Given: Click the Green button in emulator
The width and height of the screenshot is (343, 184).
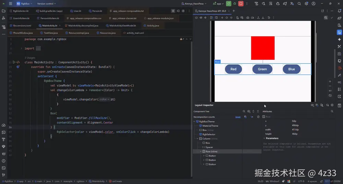Looking at the screenshot, I should [x=262, y=69].
